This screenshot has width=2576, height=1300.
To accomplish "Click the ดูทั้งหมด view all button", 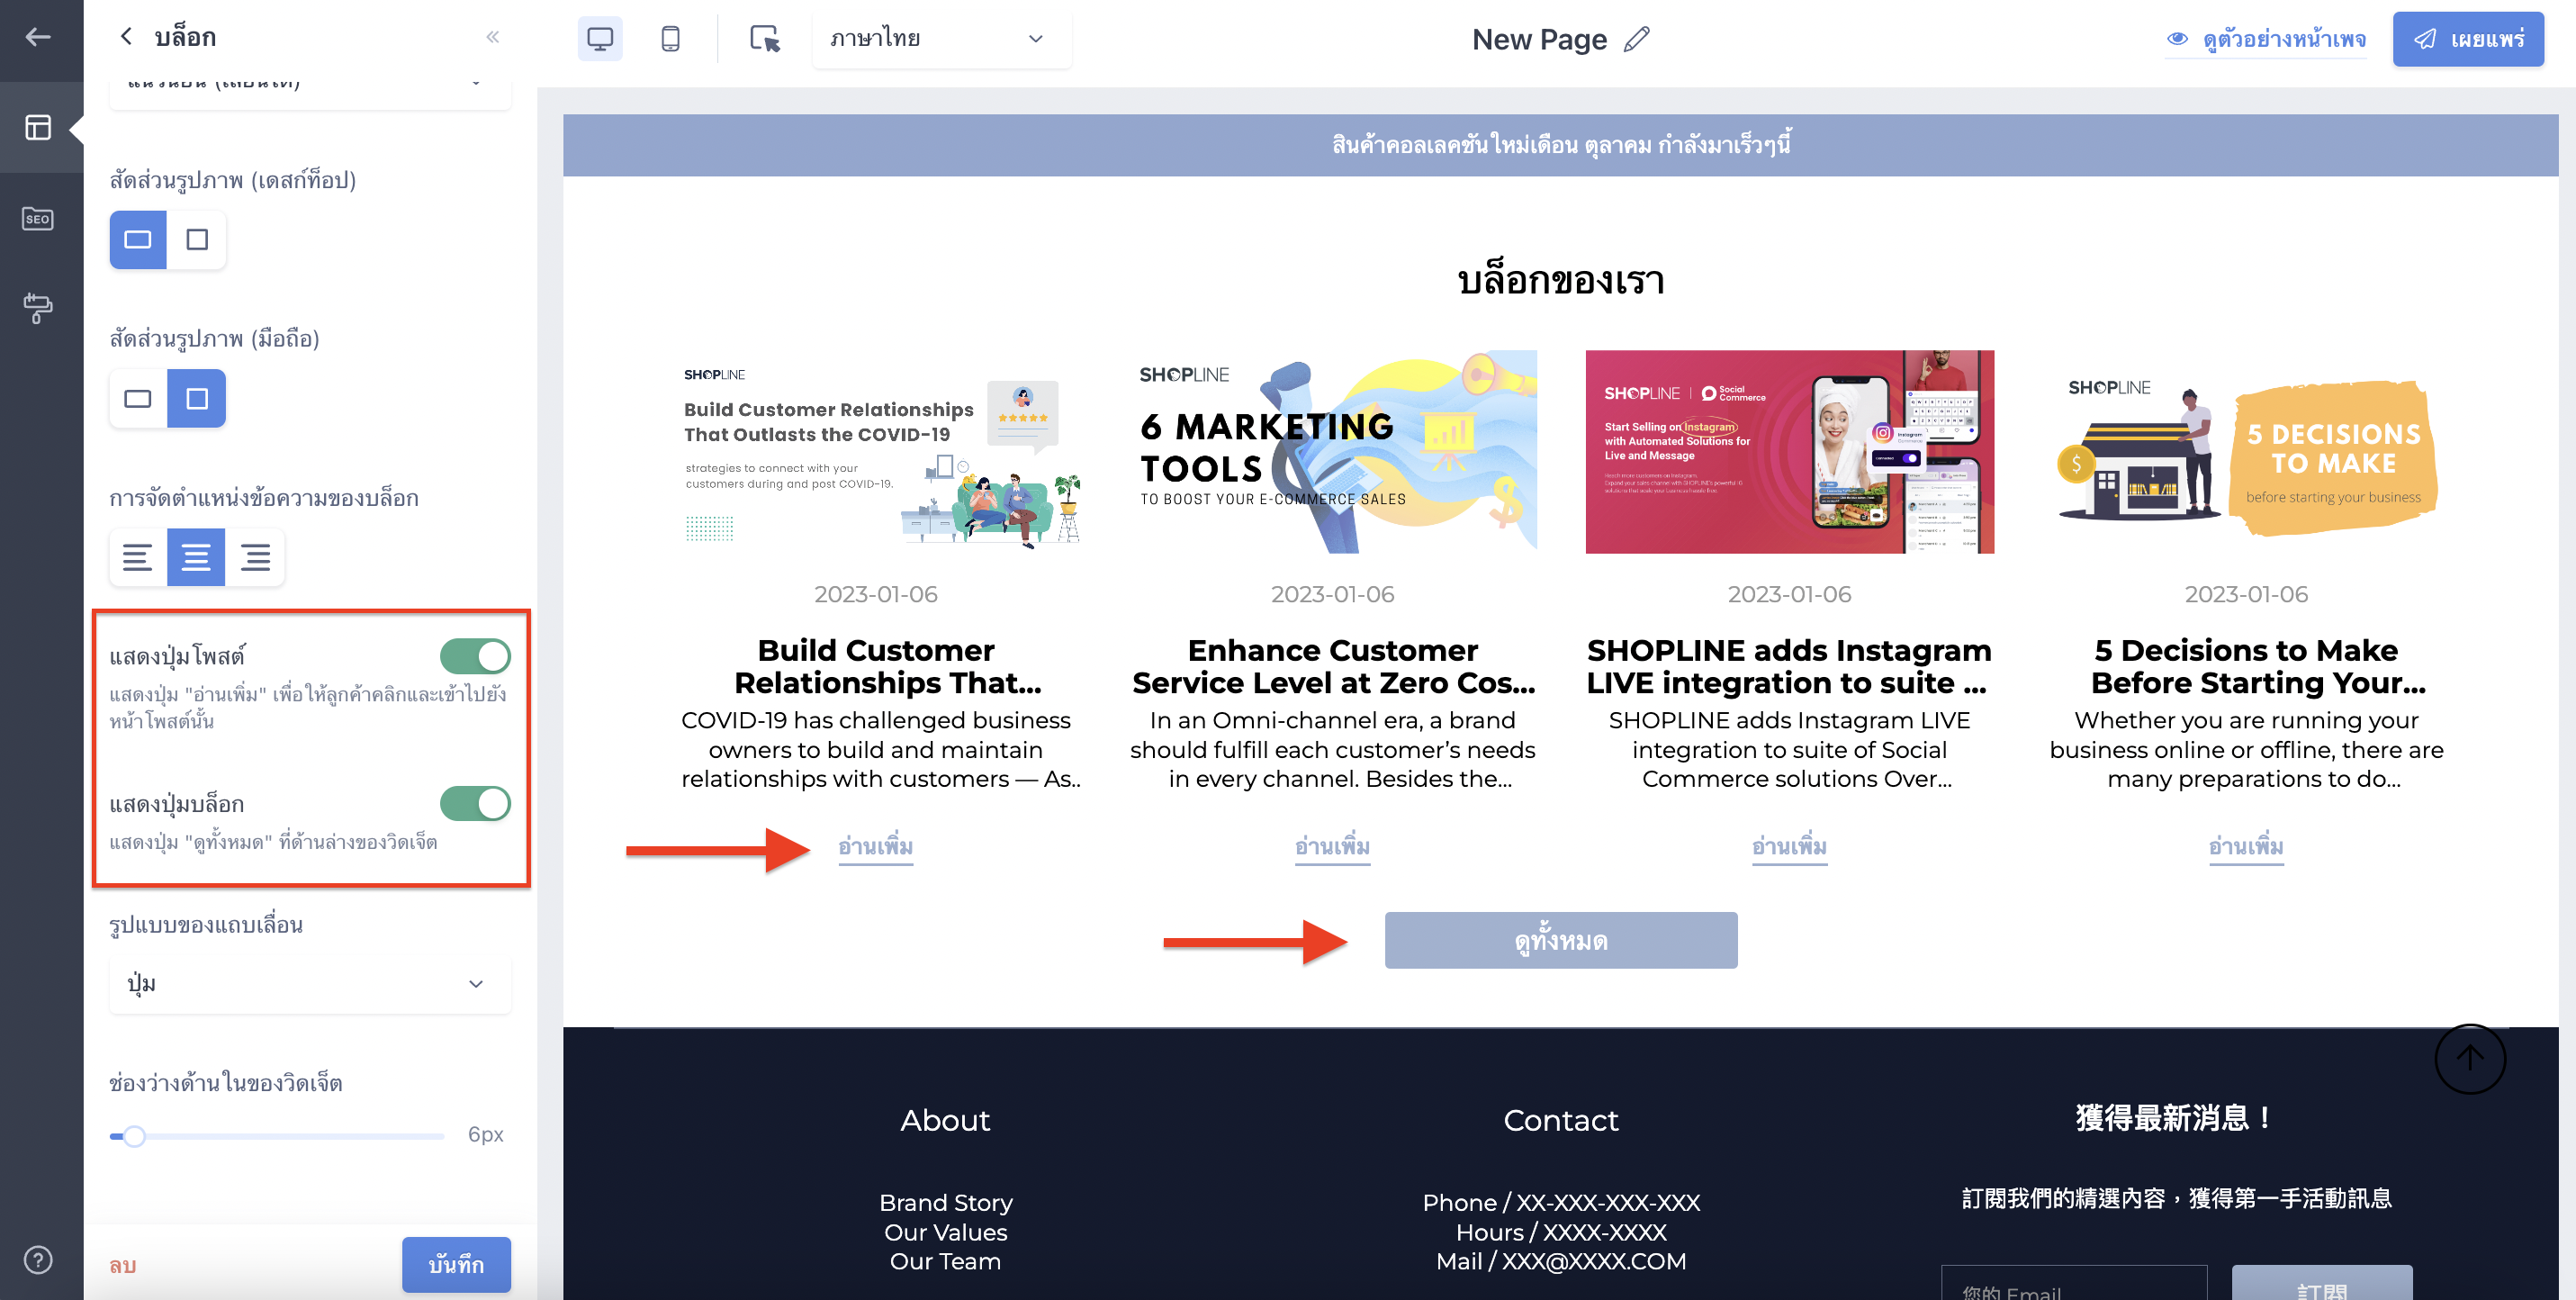I will 1560,940.
